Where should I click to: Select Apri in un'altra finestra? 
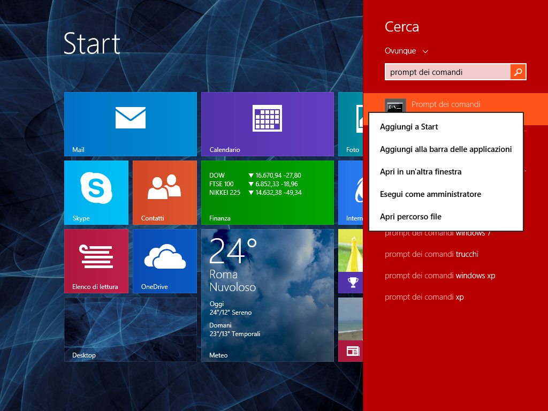[420, 172]
